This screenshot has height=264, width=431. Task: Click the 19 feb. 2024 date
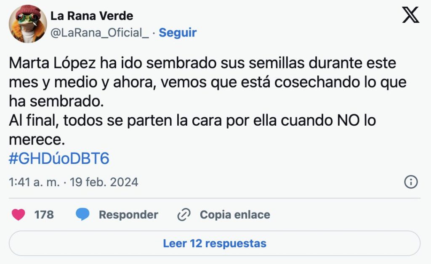click(x=104, y=182)
